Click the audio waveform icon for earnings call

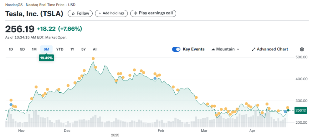(135, 13)
